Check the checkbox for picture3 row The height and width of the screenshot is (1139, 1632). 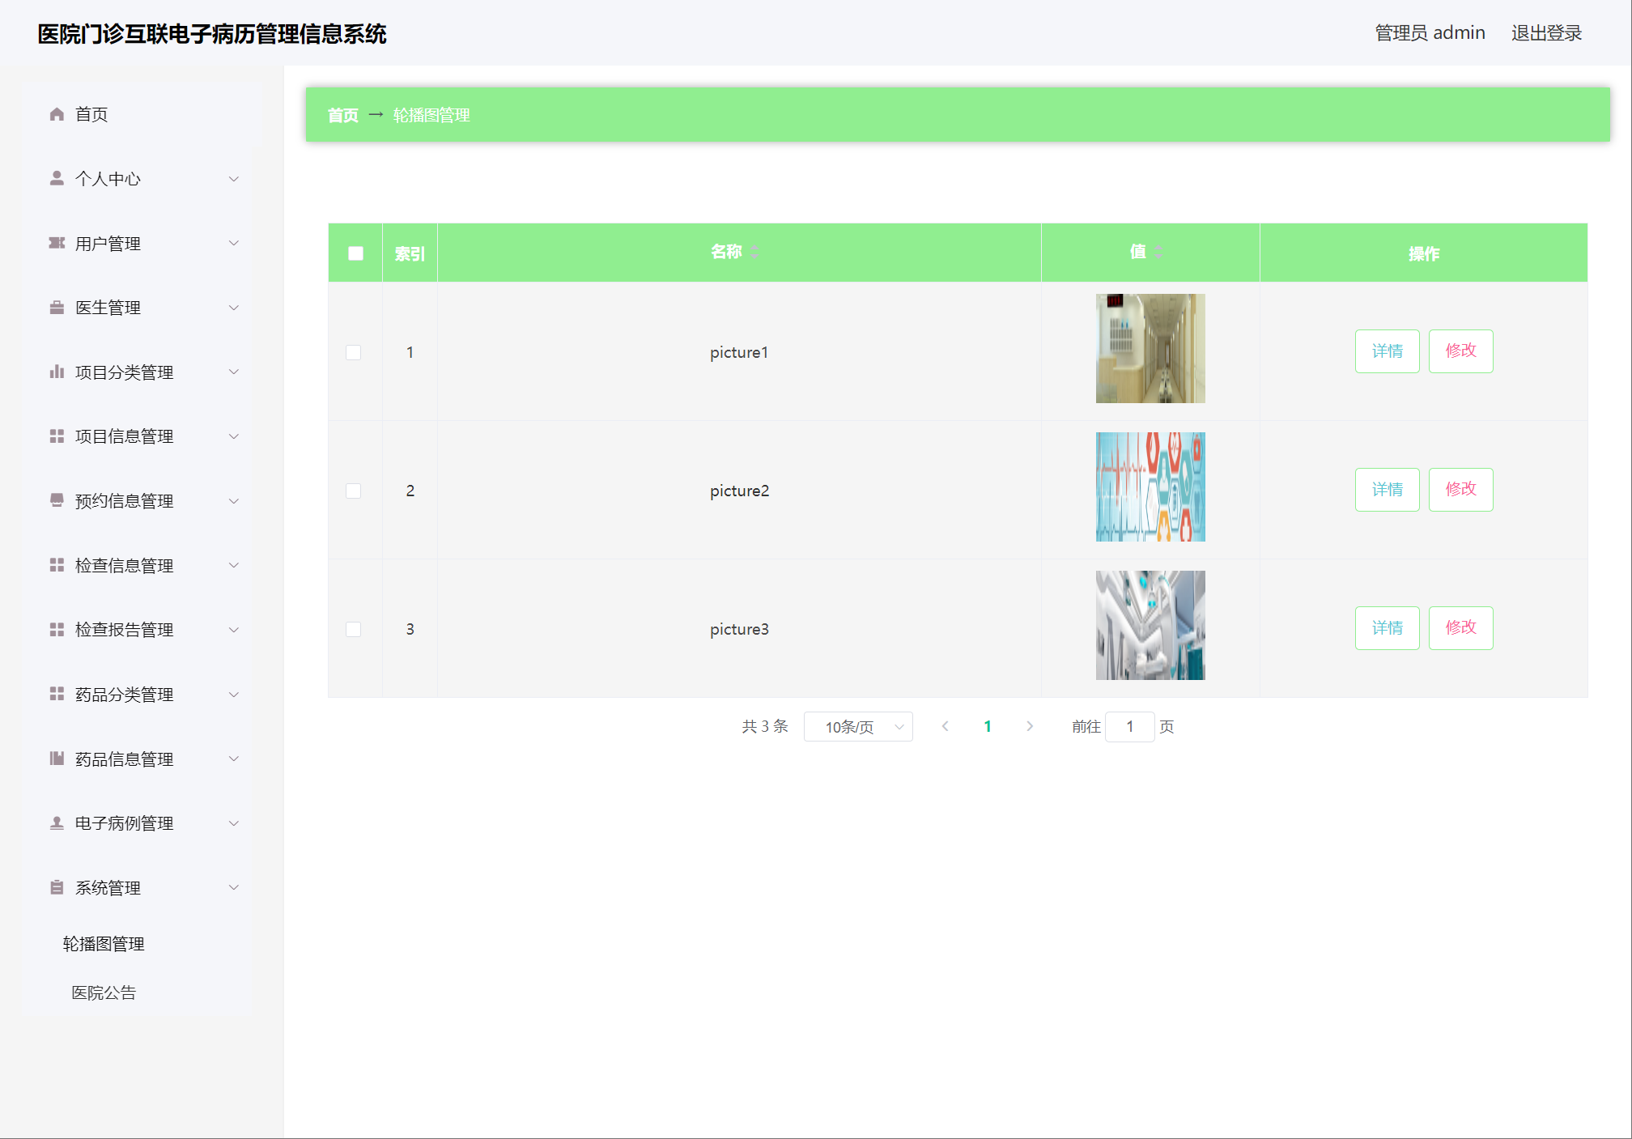[354, 629]
